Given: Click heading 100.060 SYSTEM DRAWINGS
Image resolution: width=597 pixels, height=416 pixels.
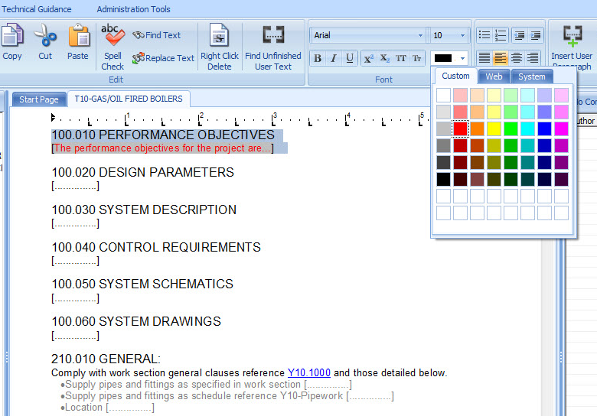Looking at the screenshot, I should (136, 321).
